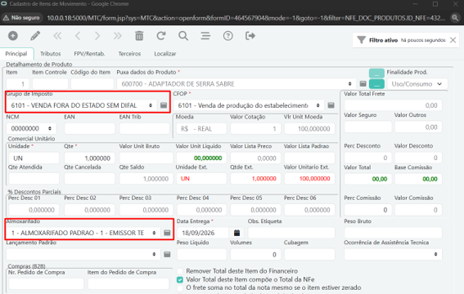This screenshot has height=294, width=464.
Task: Click the help question mark icon
Action: (227, 36)
